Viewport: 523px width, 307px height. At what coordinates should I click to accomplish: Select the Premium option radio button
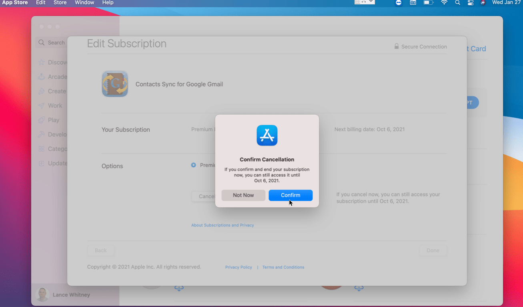(194, 165)
